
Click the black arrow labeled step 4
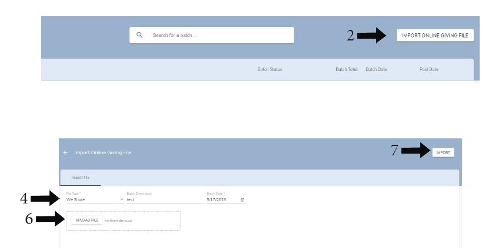coord(44,199)
